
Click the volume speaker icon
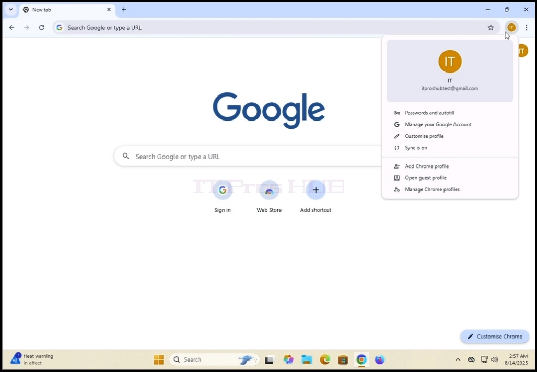[x=494, y=359]
